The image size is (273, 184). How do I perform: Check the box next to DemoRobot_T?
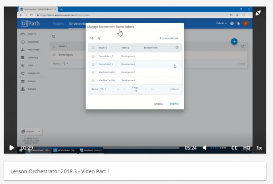93,56
